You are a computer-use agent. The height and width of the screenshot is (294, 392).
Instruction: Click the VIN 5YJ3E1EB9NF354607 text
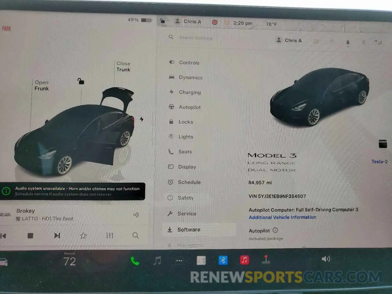click(x=277, y=196)
